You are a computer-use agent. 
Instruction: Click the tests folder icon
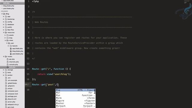coord(6,73)
